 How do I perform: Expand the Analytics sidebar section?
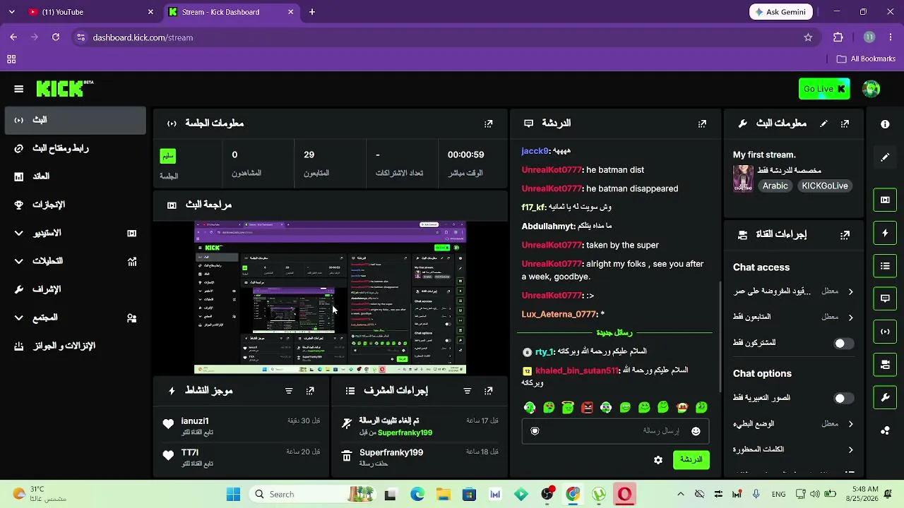tap(75, 261)
